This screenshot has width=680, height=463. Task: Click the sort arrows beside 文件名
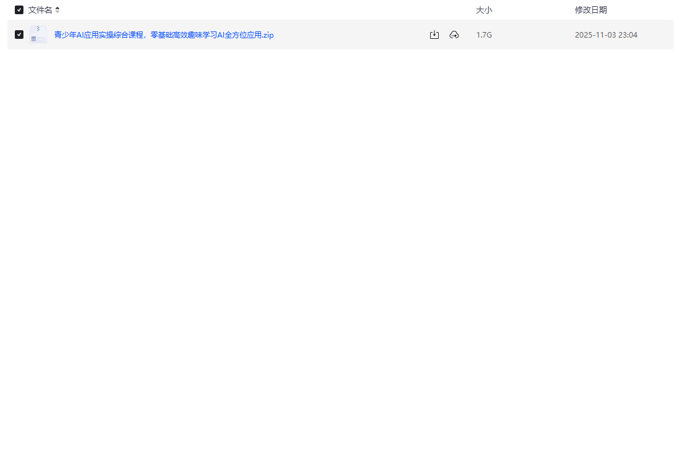(57, 10)
